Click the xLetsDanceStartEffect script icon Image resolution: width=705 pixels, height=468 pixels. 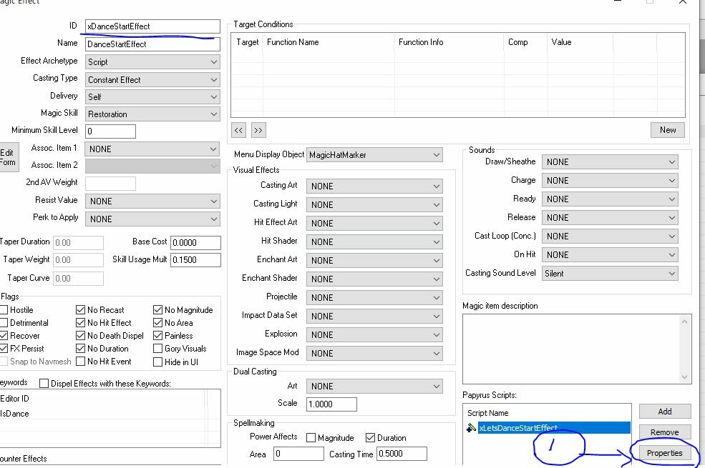[471, 428]
